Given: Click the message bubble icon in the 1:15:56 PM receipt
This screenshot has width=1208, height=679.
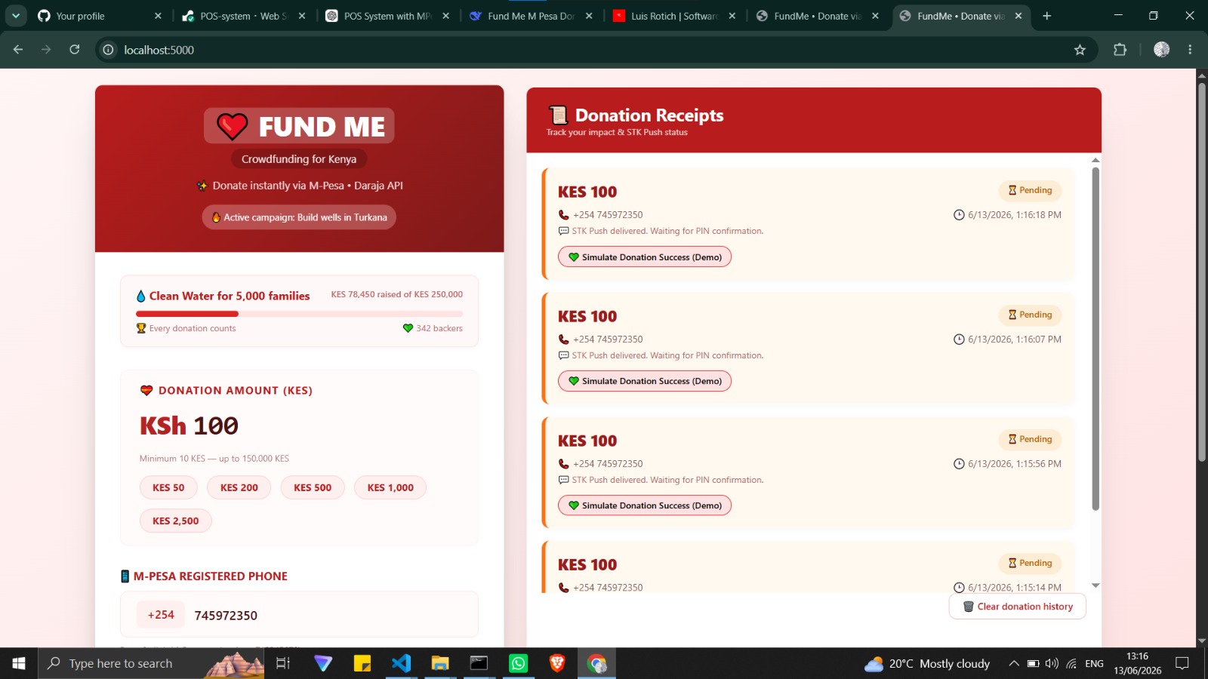Looking at the screenshot, I should (563, 480).
